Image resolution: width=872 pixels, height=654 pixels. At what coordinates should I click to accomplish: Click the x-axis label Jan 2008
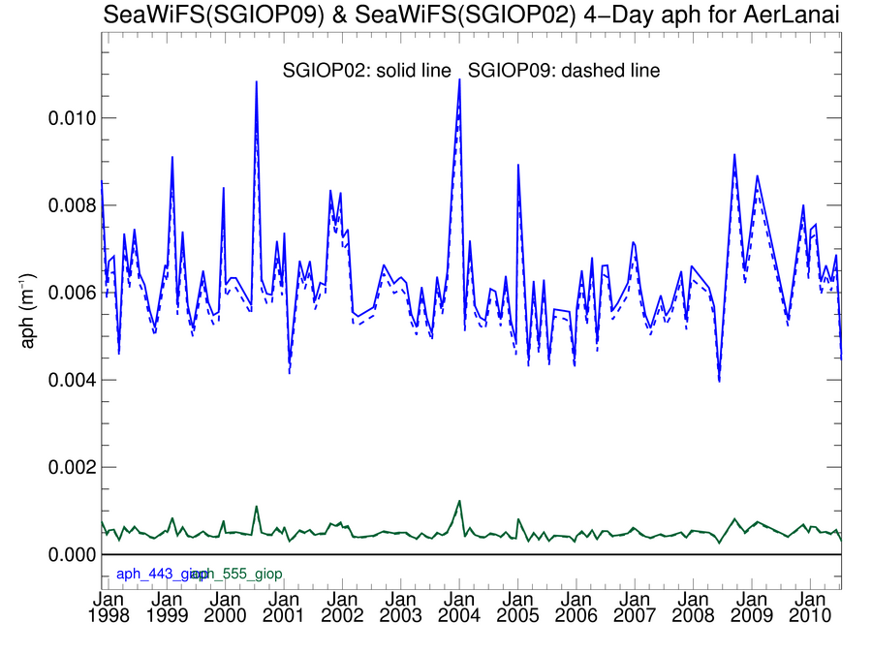click(693, 607)
